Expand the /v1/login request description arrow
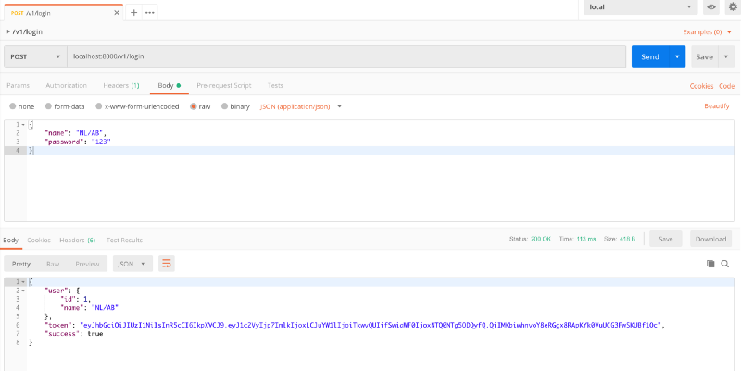 [8, 31]
